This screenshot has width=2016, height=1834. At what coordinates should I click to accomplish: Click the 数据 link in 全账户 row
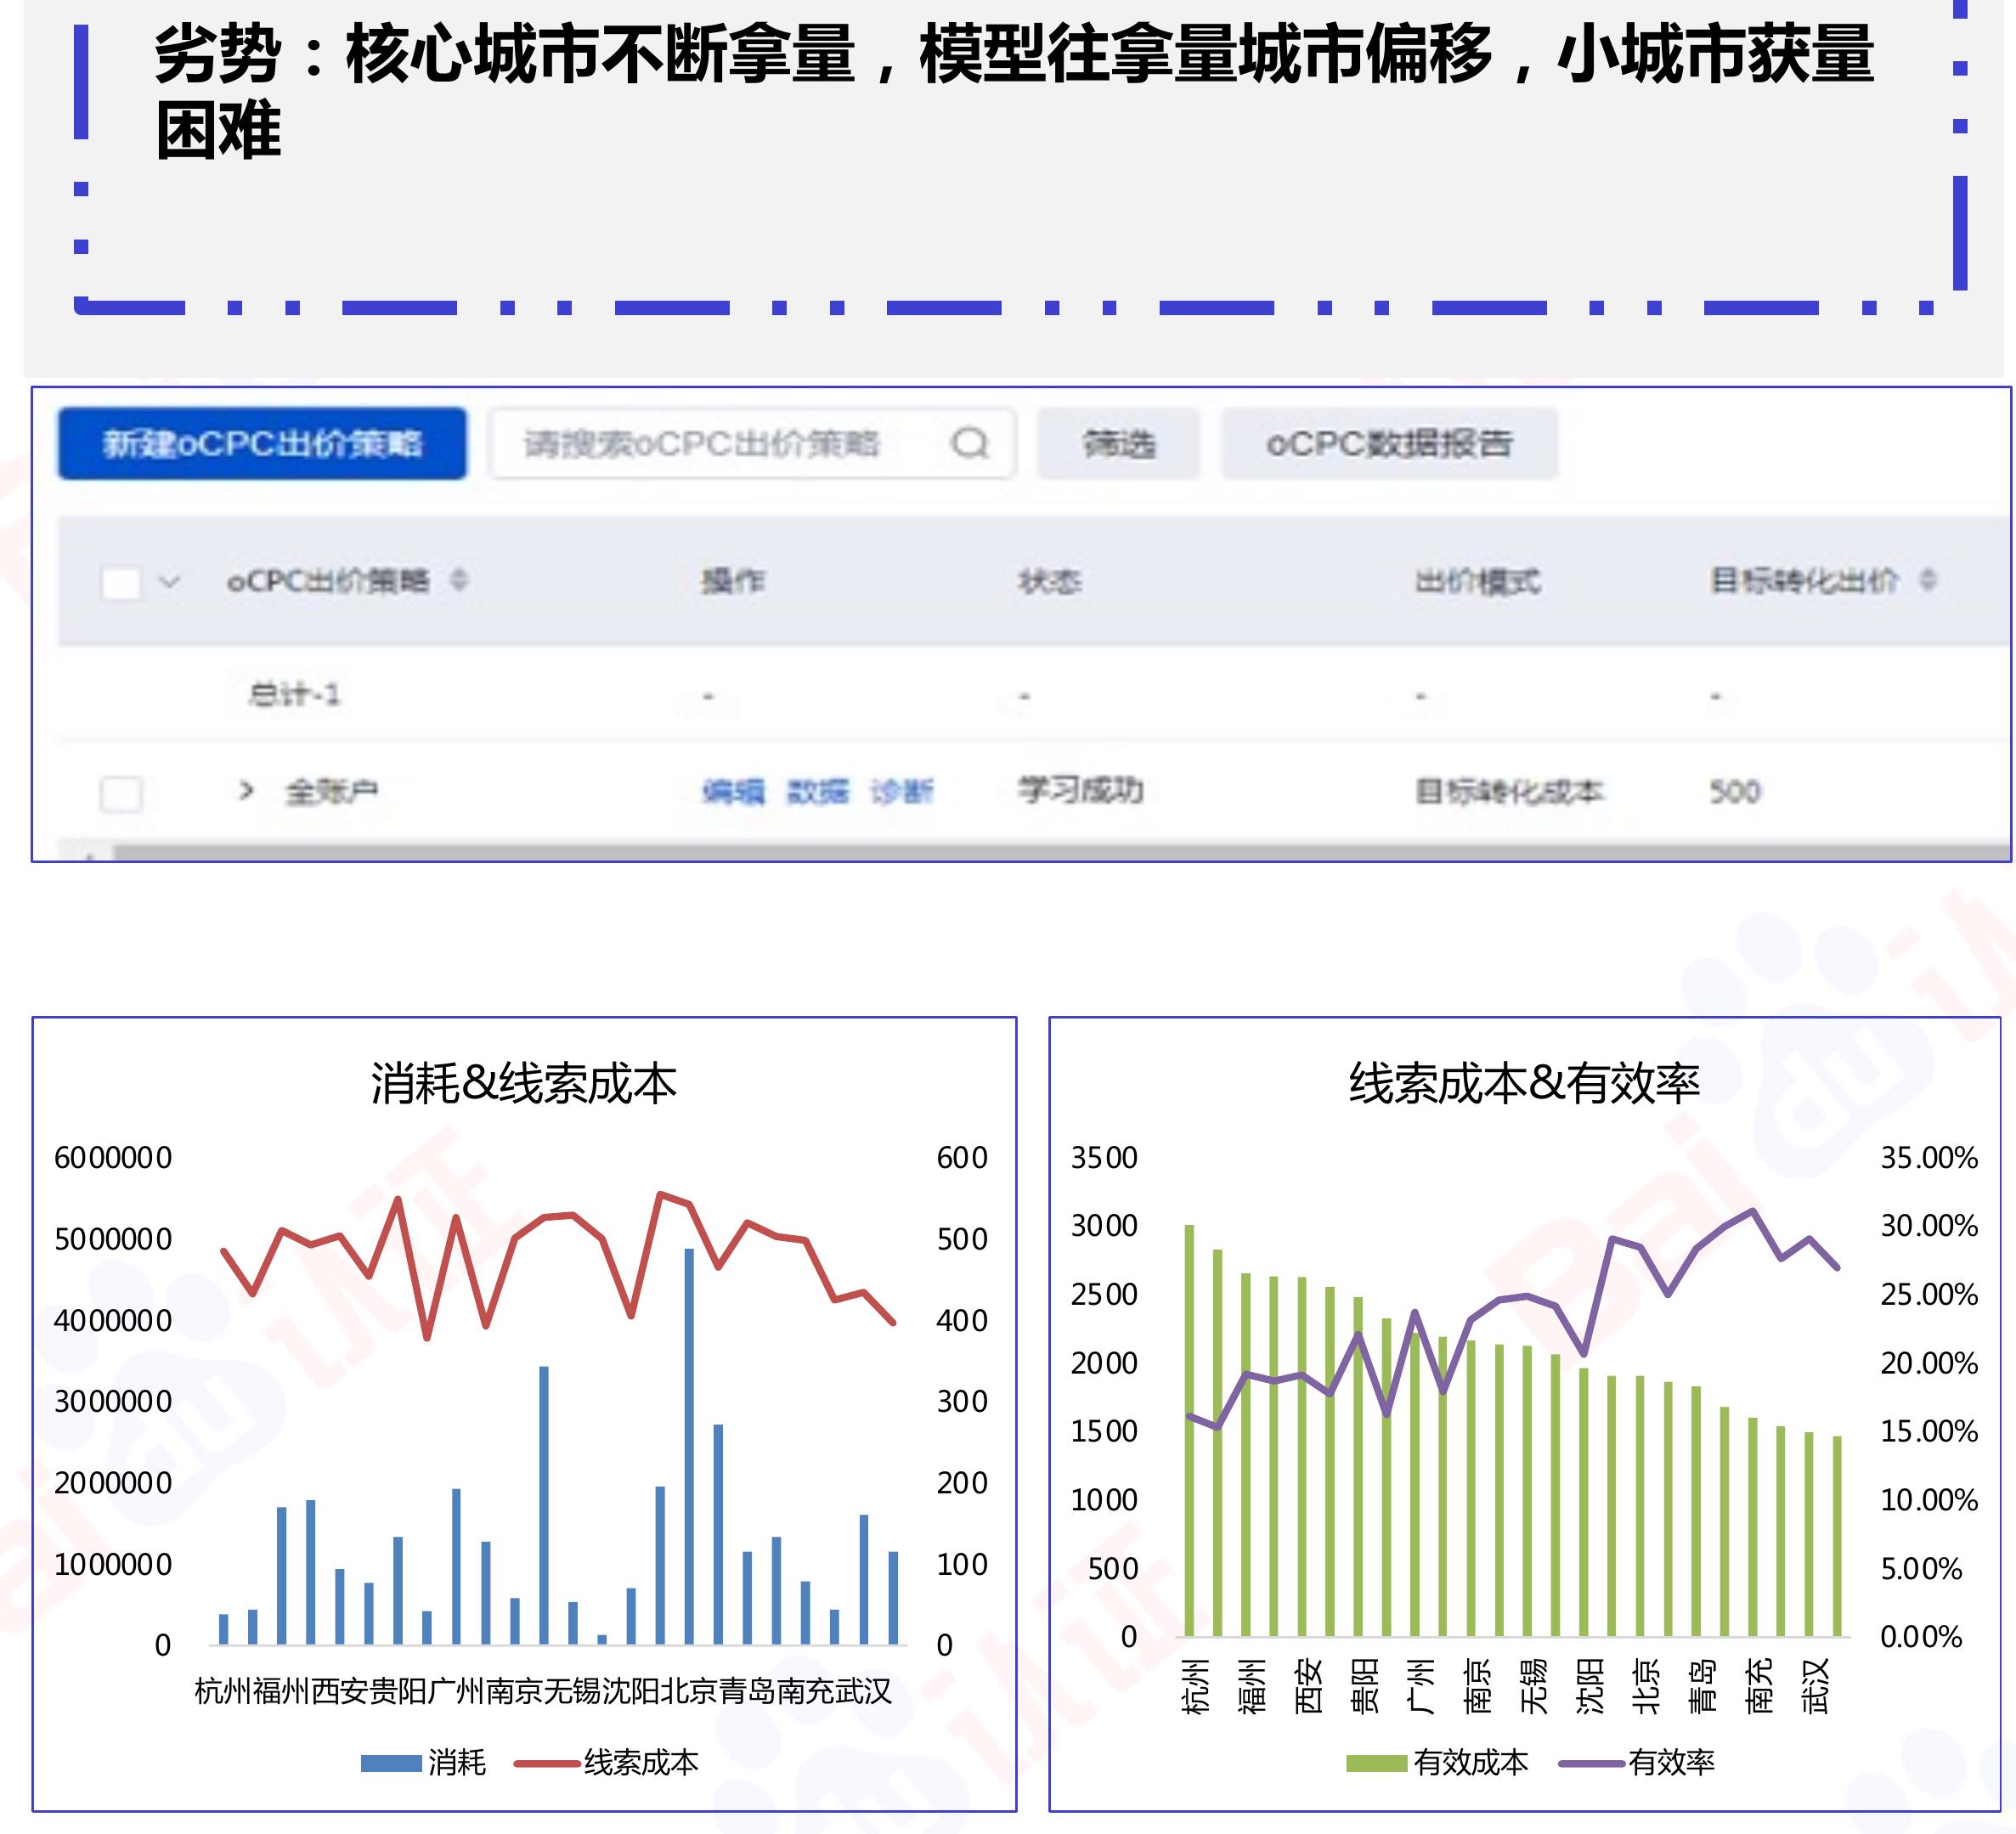(x=817, y=792)
